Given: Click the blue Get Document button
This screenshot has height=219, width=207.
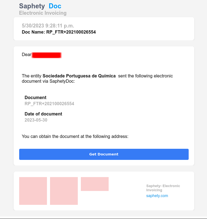Looking at the screenshot, I should pyautogui.click(x=104, y=154).
